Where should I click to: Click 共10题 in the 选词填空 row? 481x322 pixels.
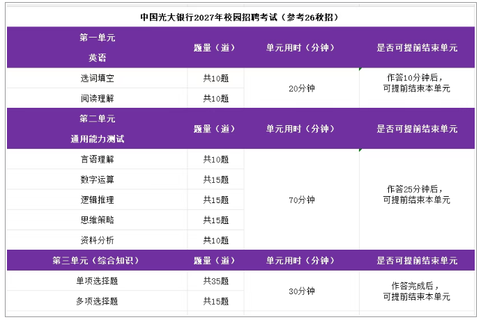(x=216, y=78)
